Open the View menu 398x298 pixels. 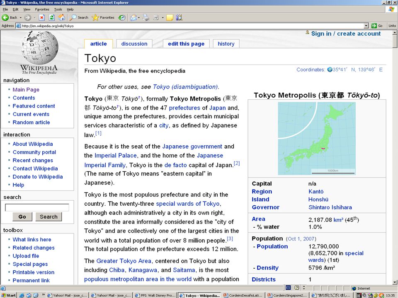[x=27, y=10]
